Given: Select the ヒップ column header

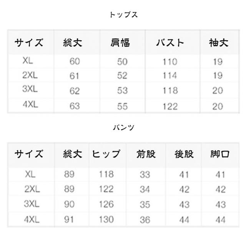Looking at the screenshot, I should tap(106, 155).
